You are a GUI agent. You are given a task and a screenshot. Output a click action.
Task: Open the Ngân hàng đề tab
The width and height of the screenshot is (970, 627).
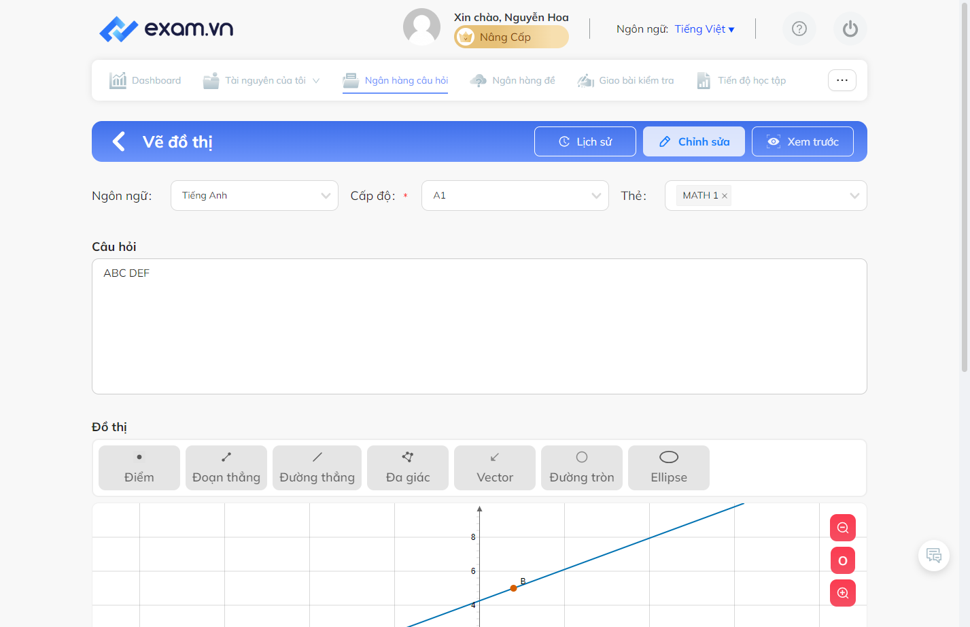coord(513,80)
